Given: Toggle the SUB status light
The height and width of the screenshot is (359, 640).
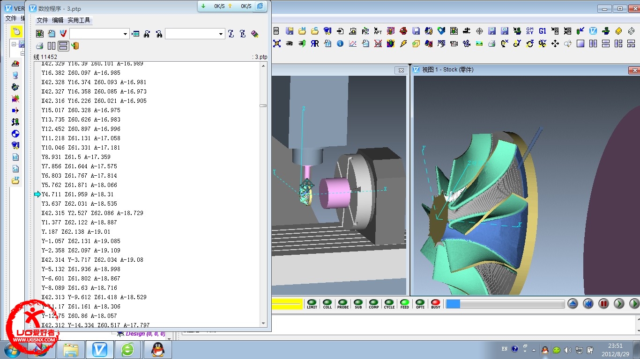Looking at the screenshot, I should pos(358,304).
